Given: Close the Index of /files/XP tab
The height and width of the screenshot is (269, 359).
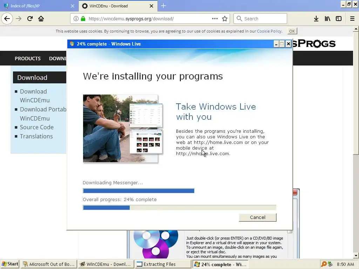Looking at the screenshot, I should click(72, 6).
